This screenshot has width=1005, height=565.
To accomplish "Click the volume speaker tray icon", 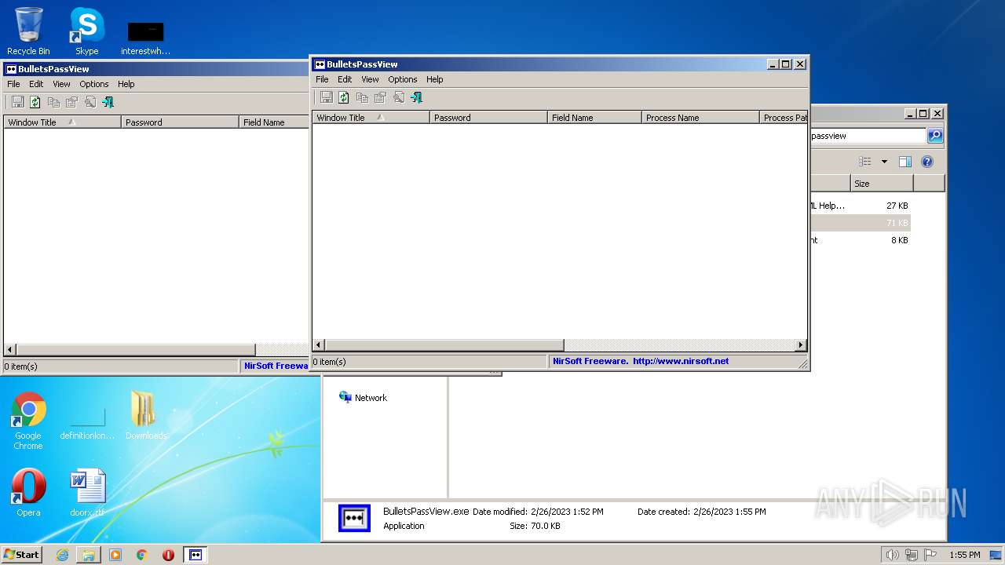I will [x=892, y=555].
